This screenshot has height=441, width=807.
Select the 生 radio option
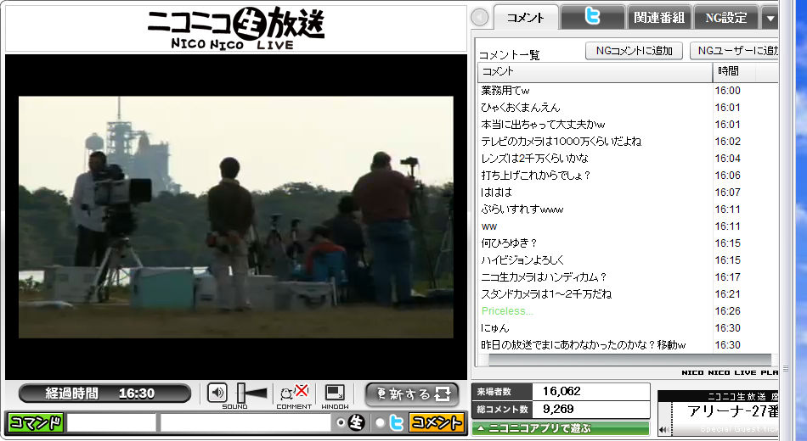pyautogui.click(x=340, y=422)
